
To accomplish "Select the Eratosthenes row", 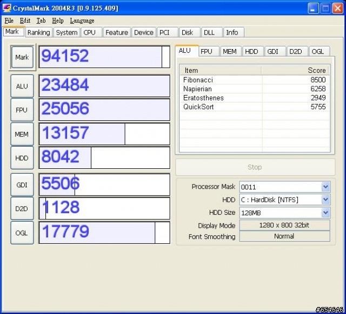I will point(255,98).
